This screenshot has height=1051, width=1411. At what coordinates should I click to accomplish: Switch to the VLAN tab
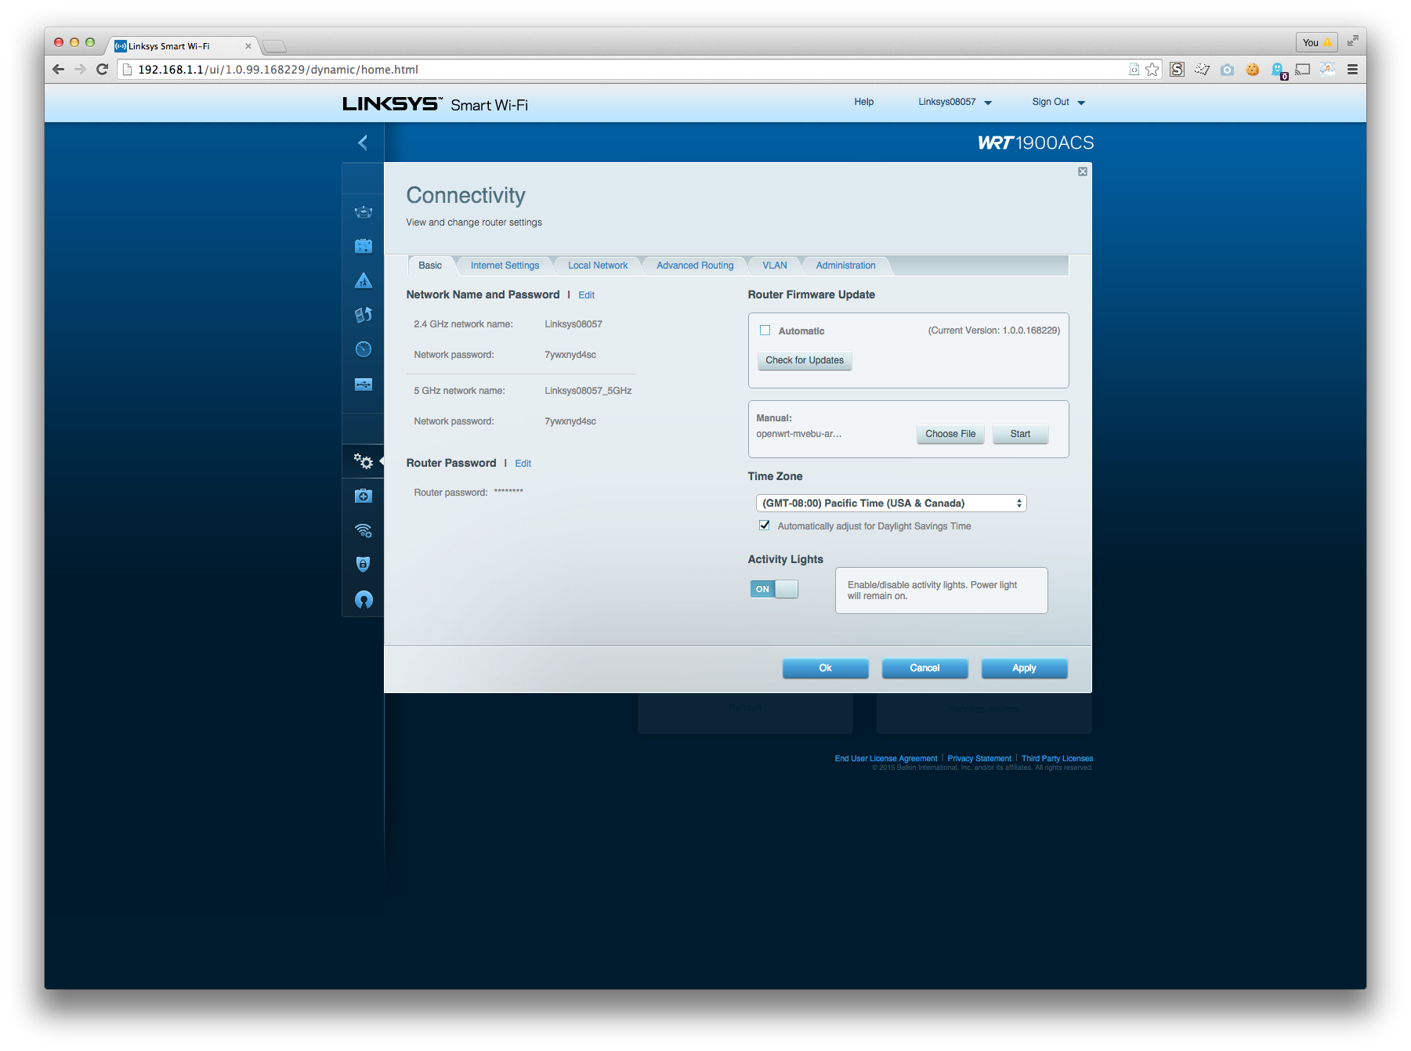click(x=775, y=265)
